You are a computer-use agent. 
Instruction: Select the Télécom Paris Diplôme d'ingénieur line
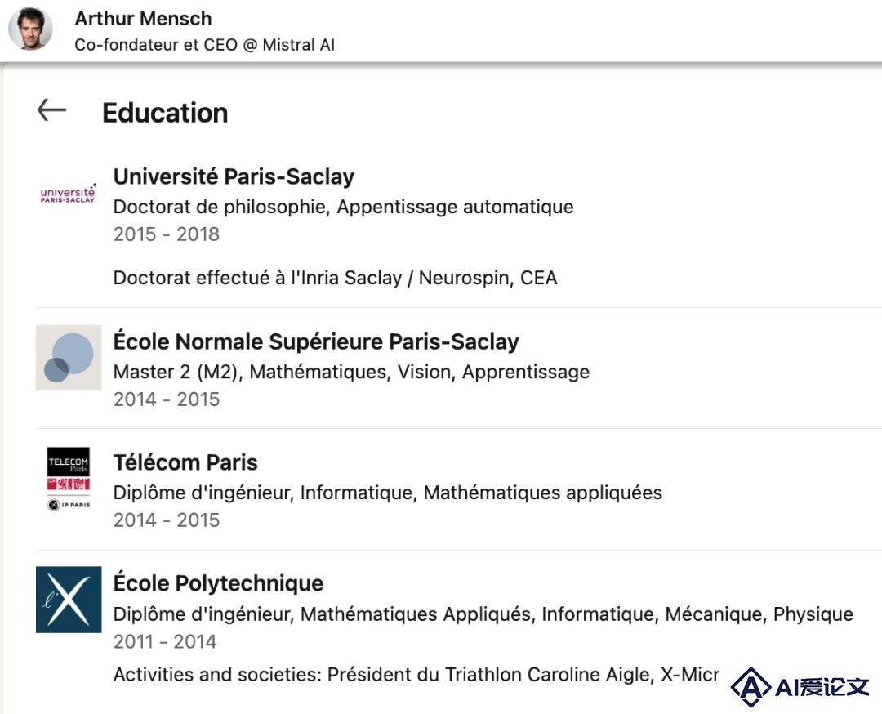click(x=388, y=493)
